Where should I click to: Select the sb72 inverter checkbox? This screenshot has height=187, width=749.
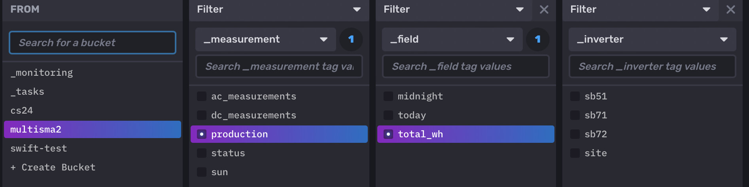(575, 134)
